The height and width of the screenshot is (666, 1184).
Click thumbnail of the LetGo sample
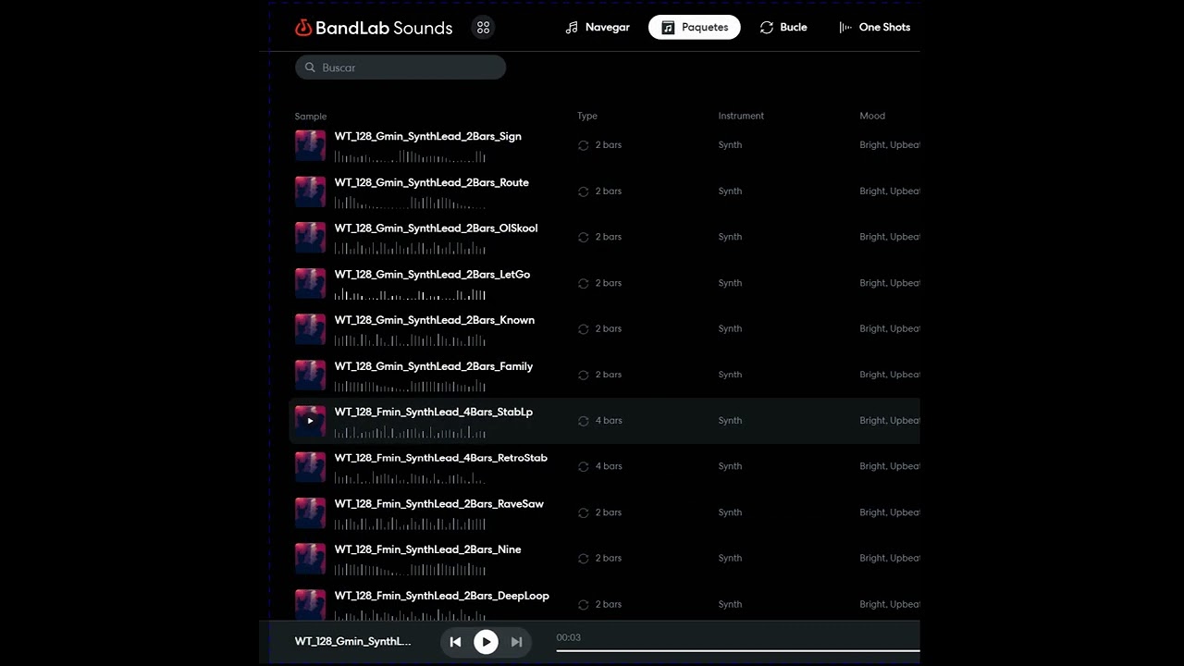310,283
